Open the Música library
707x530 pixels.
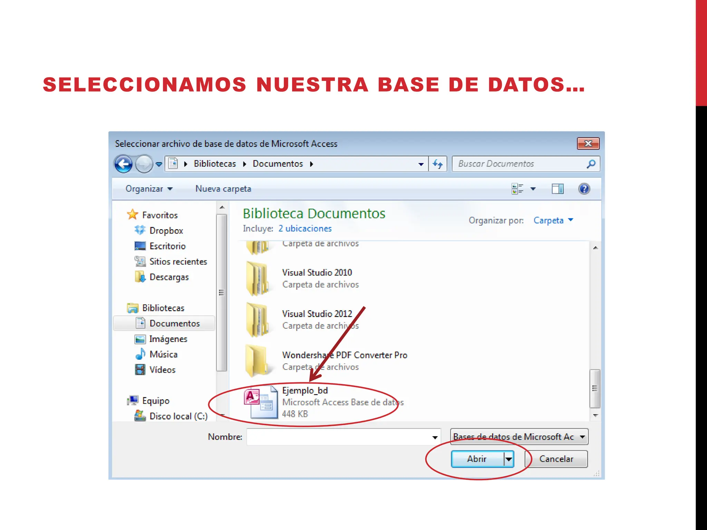tap(163, 354)
